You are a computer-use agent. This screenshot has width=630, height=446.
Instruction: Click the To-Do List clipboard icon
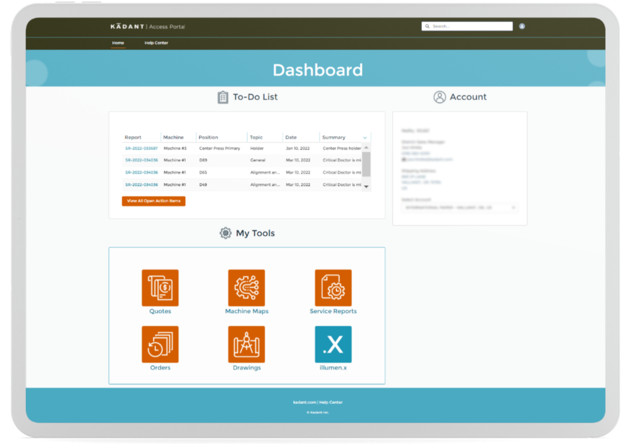point(223,97)
